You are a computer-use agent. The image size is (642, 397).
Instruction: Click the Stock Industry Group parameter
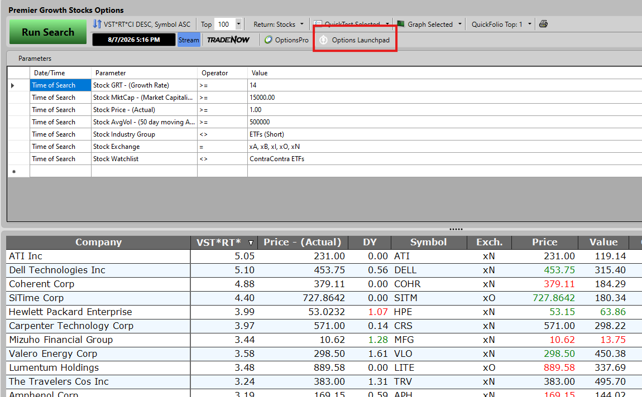coord(144,134)
